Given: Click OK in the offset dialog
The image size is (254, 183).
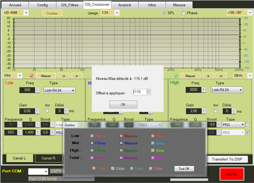Looking at the screenshot, I should click(x=123, y=104).
